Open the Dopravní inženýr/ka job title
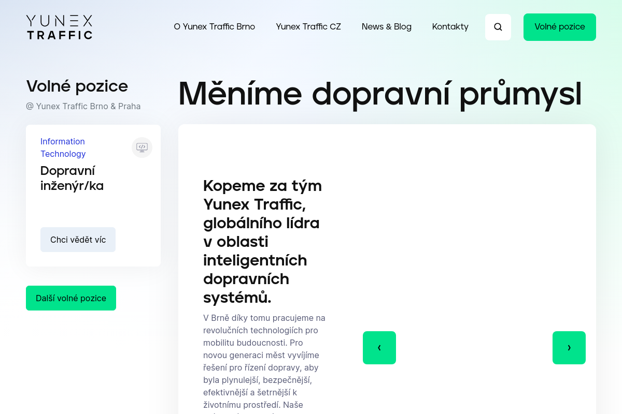 [x=72, y=178]
